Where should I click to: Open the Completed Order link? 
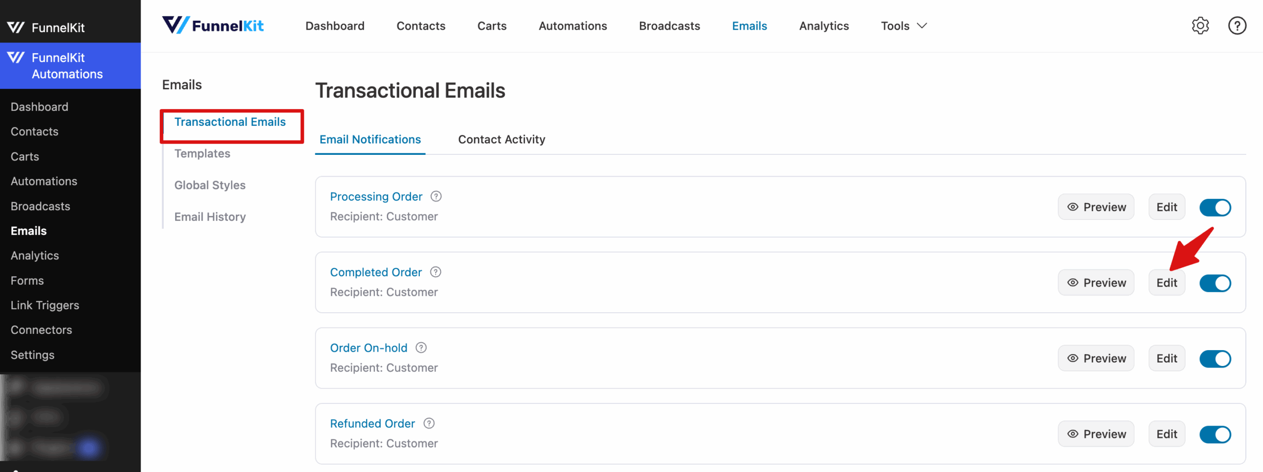375,272
